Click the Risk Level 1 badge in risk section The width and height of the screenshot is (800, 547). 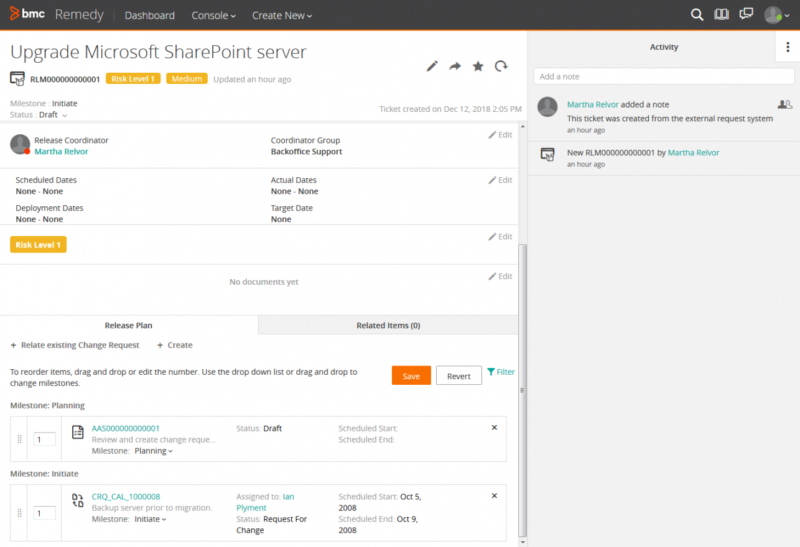click(x=38, y=245)
